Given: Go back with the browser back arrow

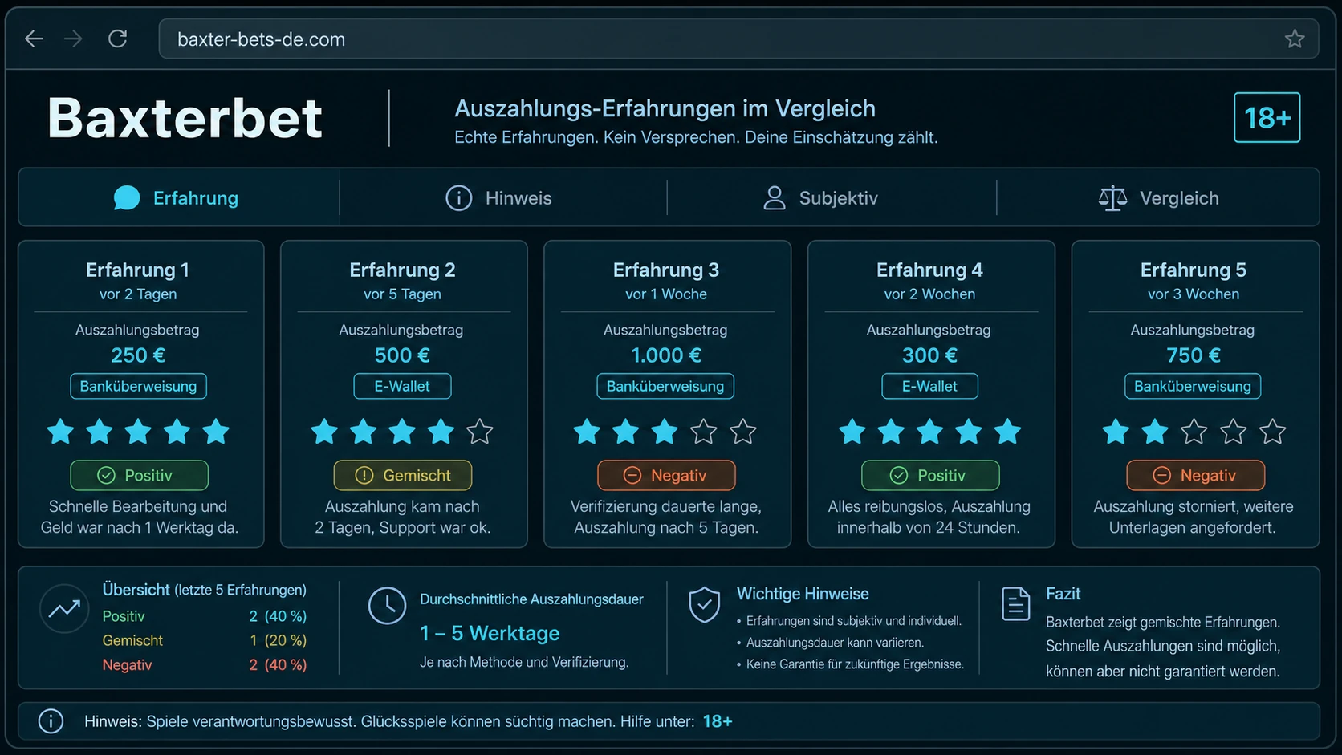Looking at the screenshot, I should 34,39.
